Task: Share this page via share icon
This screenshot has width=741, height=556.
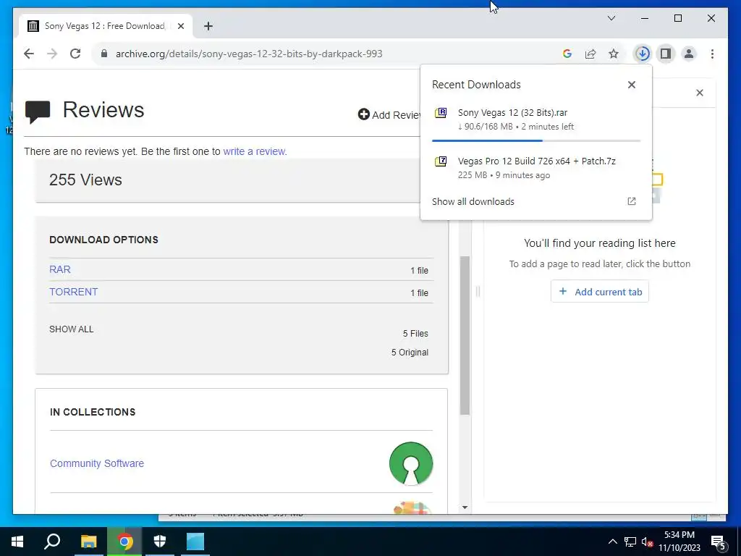Action: pyautogui.click(x=590, y=54)
